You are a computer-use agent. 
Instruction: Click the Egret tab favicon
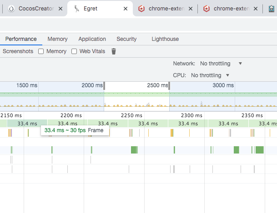[x=76, y=9]
